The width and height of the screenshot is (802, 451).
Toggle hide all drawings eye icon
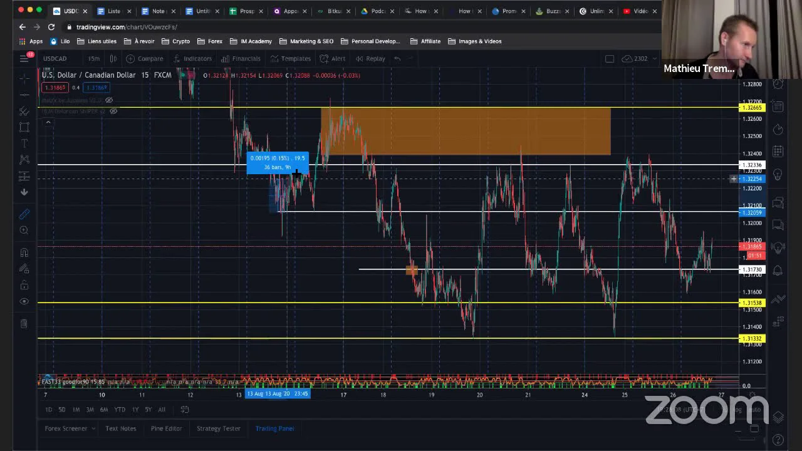tap(24, 301)
